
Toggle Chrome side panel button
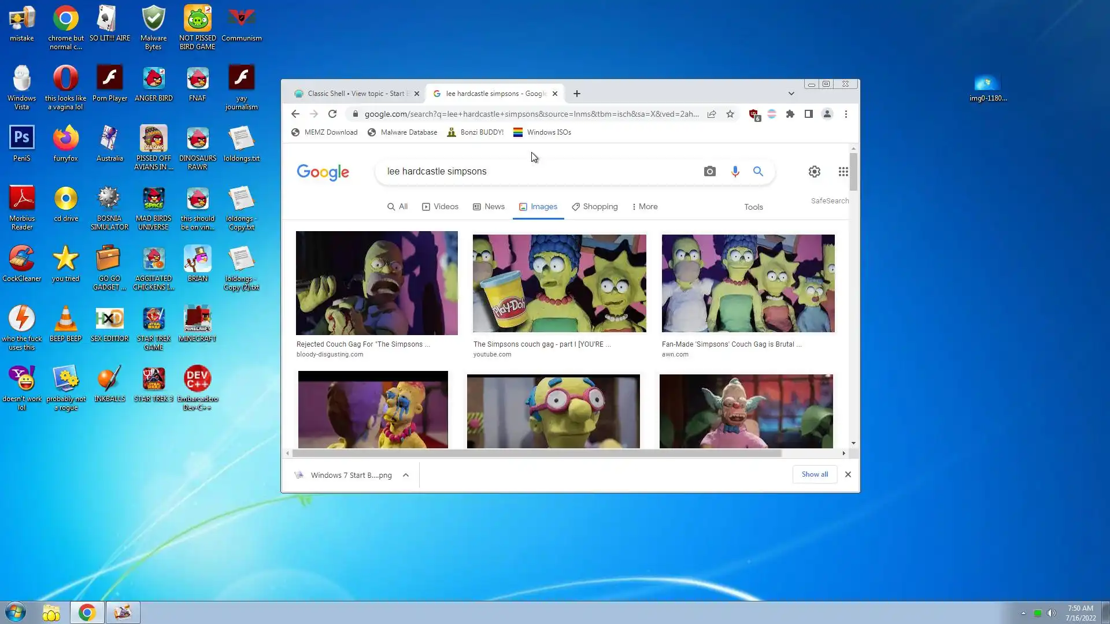click(x=809, y=114)
